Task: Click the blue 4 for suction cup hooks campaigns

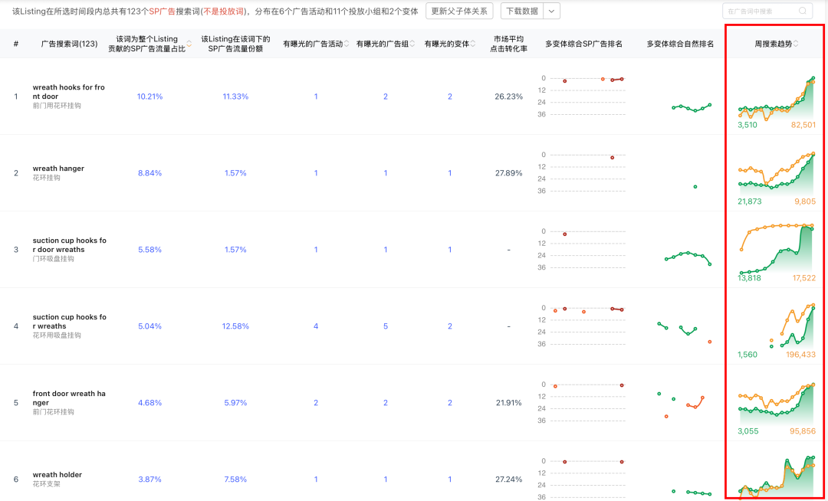Action: 315,326
